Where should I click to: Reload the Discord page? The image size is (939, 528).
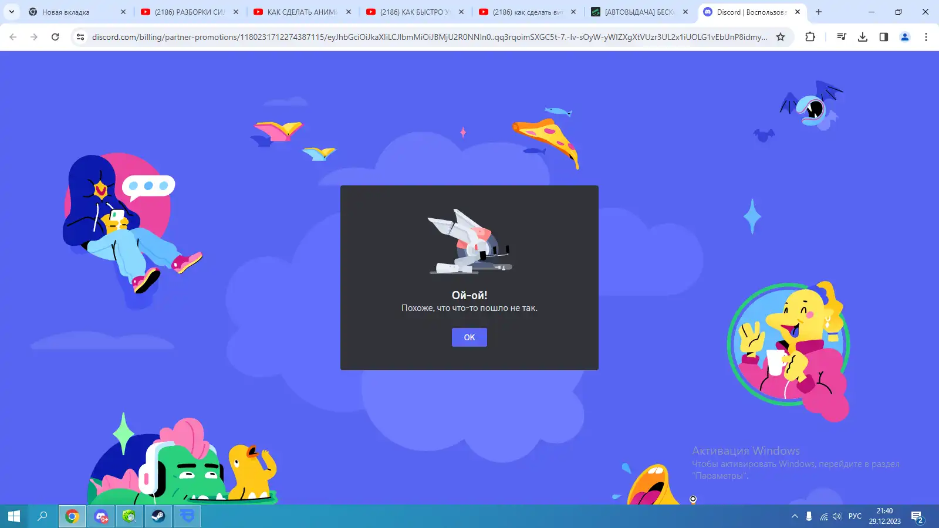click(x=55, y=37)
